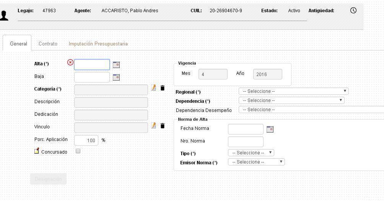
Task: Clear Vinculo with the trash icon
Action: 162,126
